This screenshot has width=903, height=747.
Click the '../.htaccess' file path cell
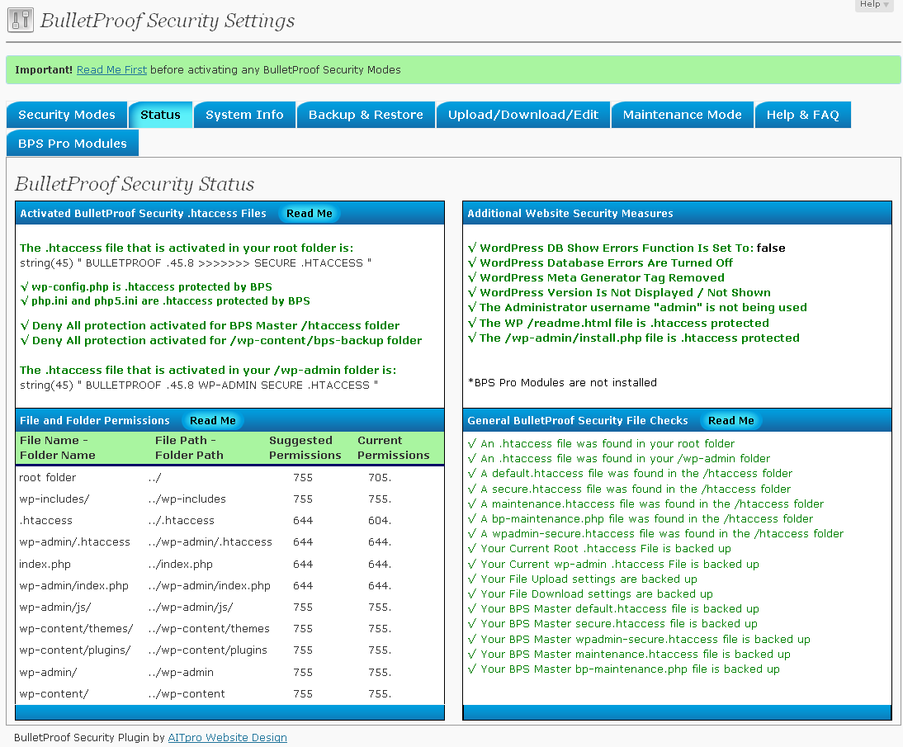point(182,521)
